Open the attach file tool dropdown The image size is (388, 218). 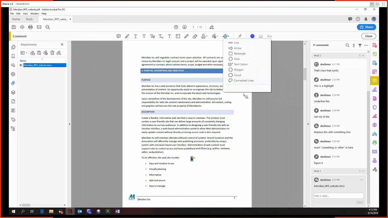point(215,36)
